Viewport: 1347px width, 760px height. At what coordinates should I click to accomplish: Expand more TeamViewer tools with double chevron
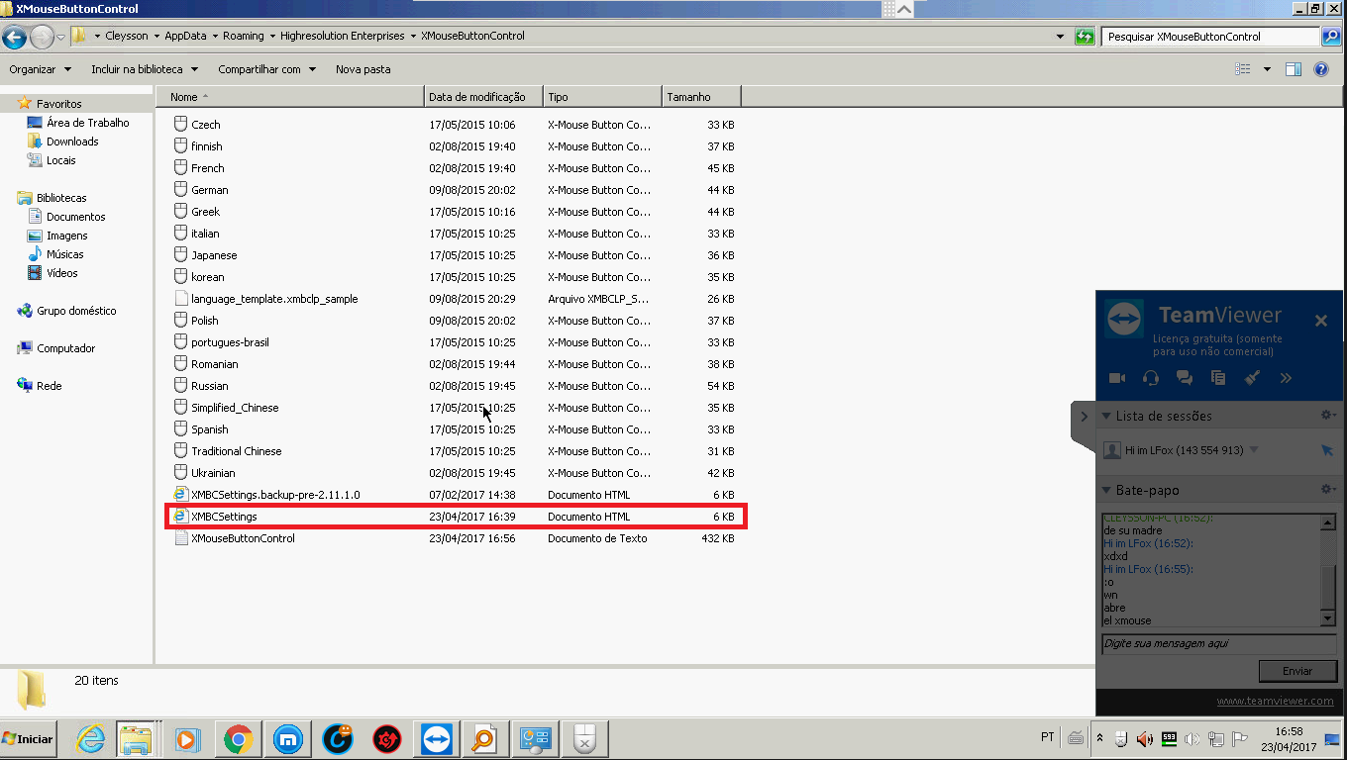pyautogui.click(x=1286, y=378)
